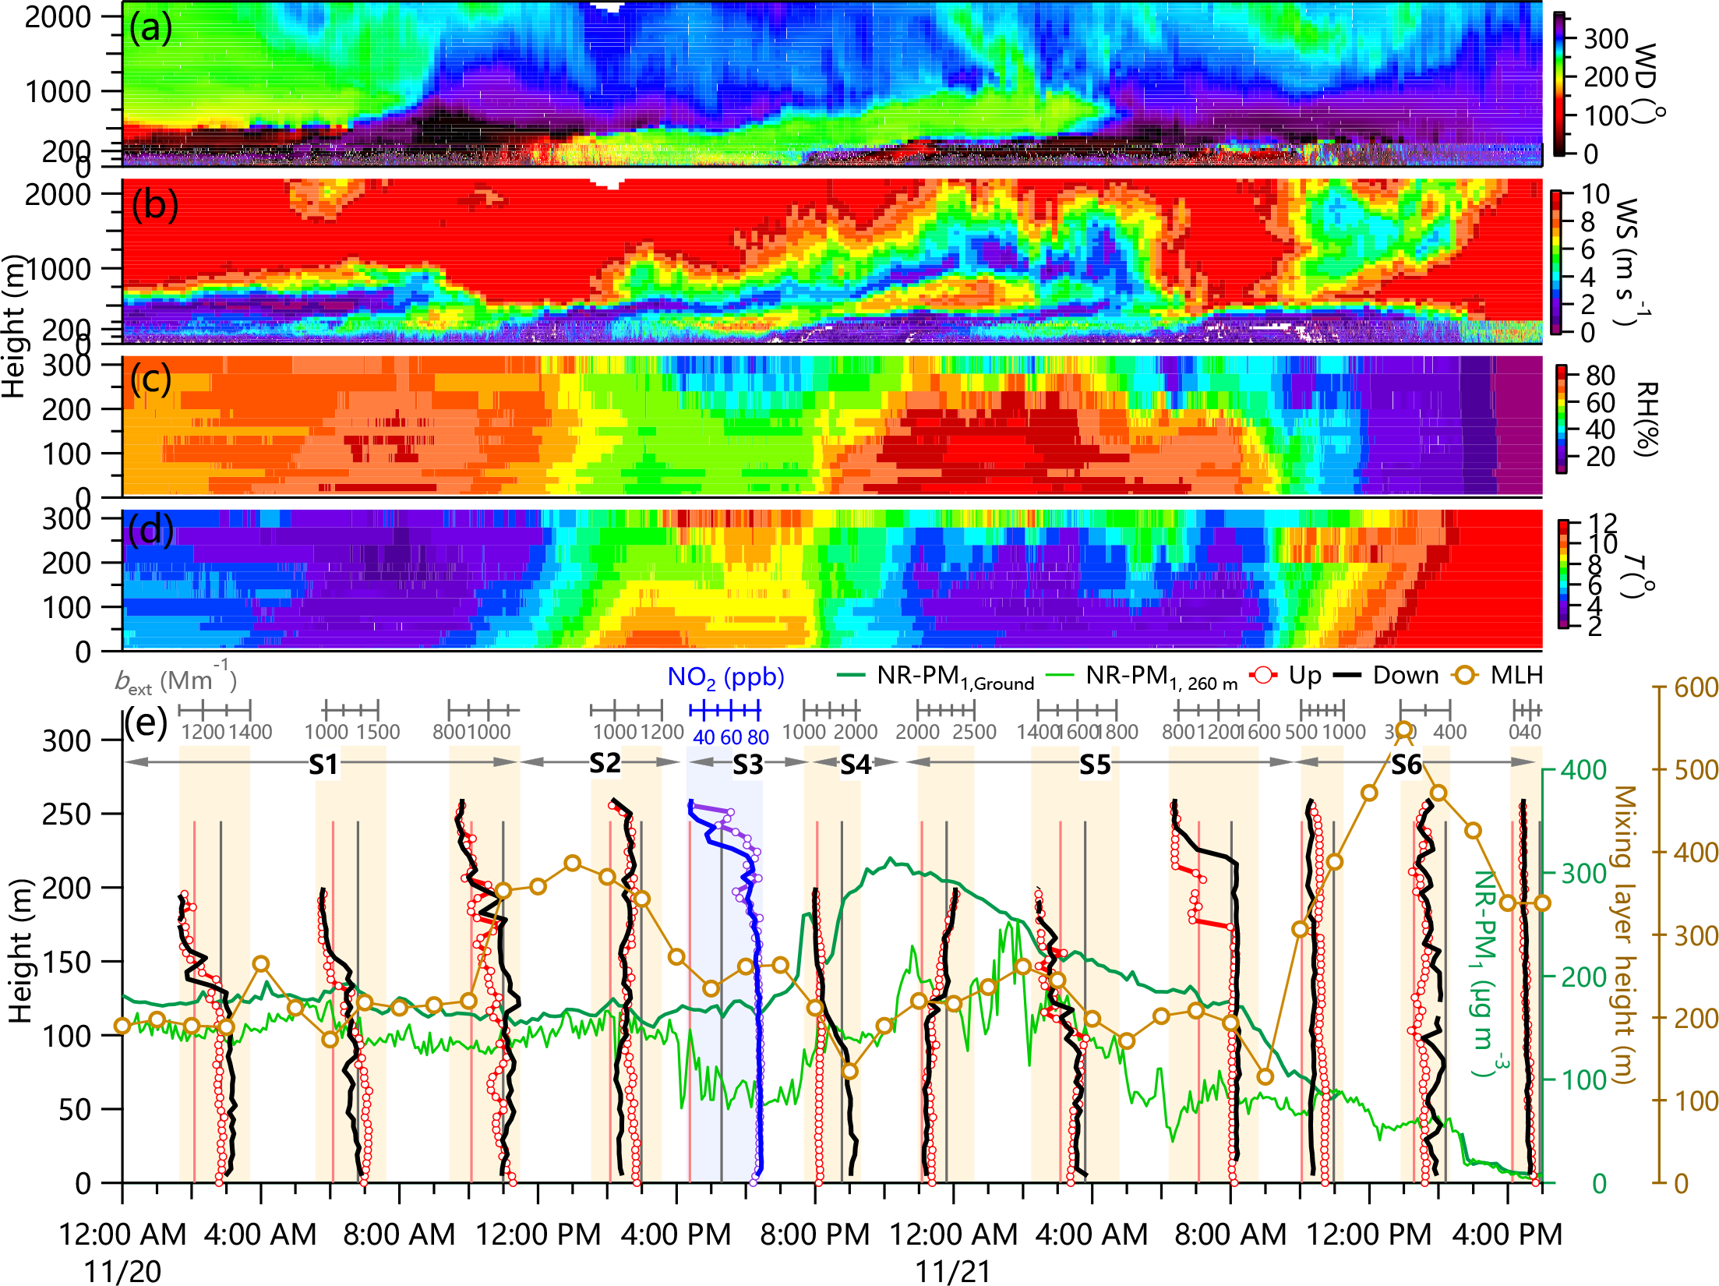
Task: Click the panel (a) label
Action: (150, 28)
